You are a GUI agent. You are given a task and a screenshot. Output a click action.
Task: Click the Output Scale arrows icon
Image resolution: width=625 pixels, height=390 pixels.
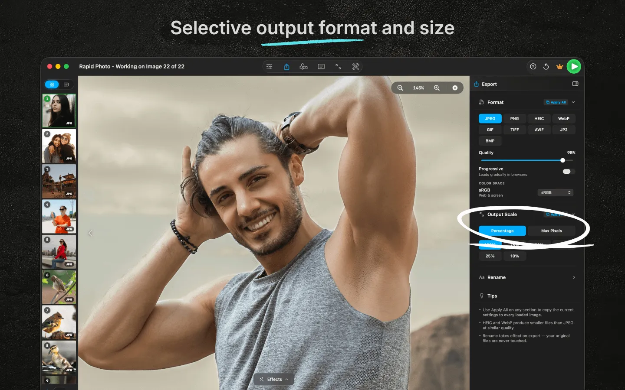[481, 214]
